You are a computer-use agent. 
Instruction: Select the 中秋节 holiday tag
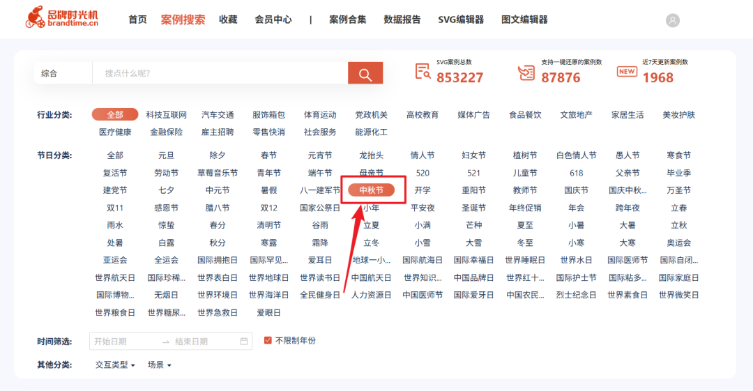click(x=371, y=190)
